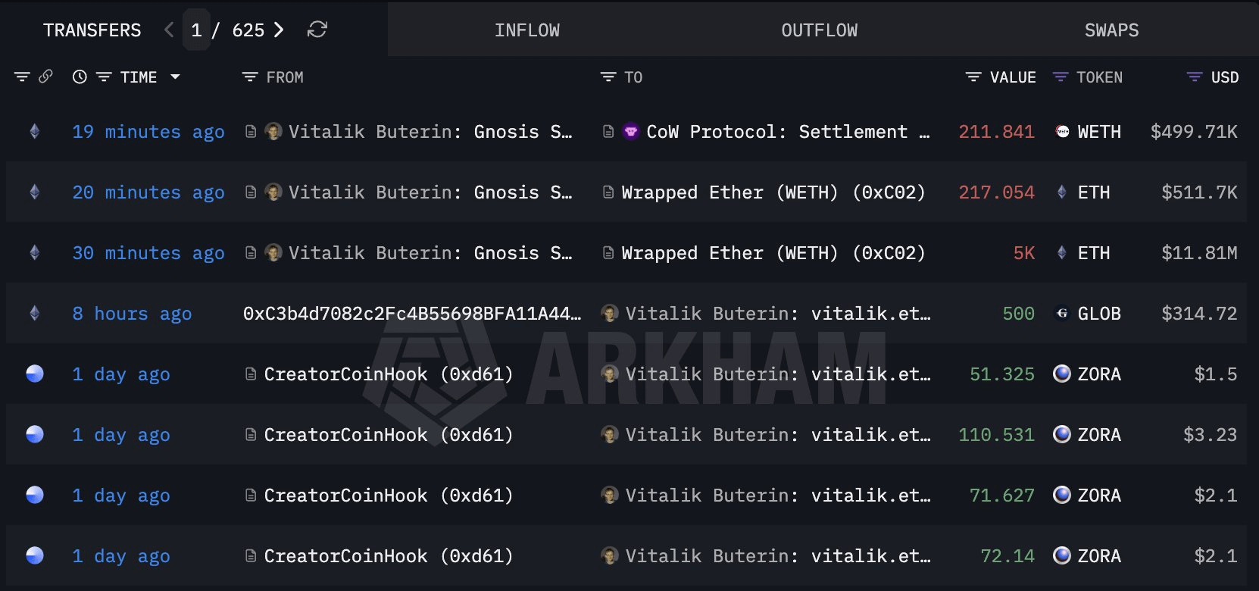The width and height of the screenshot is (1259, 591).
Task: Toggle the TOKEN column filter
Action: pos(1061,77)
